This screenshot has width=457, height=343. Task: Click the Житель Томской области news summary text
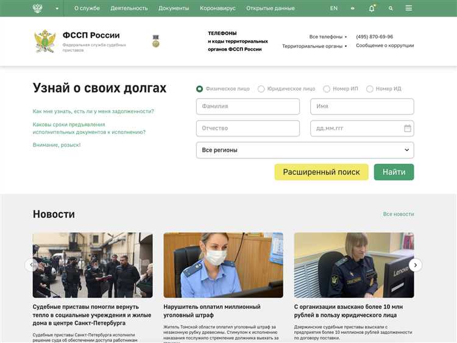tap(221, 333)
